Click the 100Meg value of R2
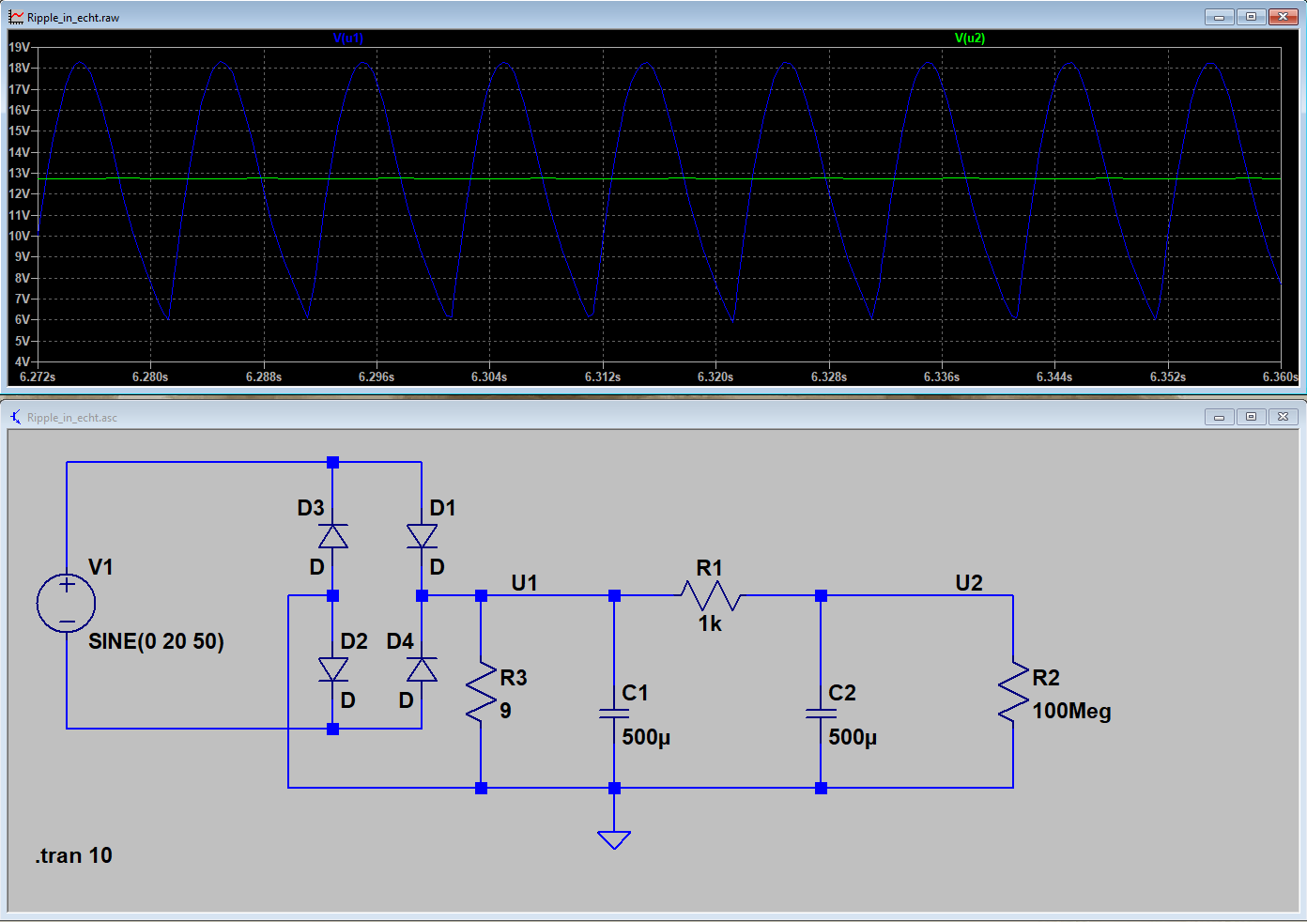Viewport: 1307px width, 922px height. click(x=1071, y=711)
